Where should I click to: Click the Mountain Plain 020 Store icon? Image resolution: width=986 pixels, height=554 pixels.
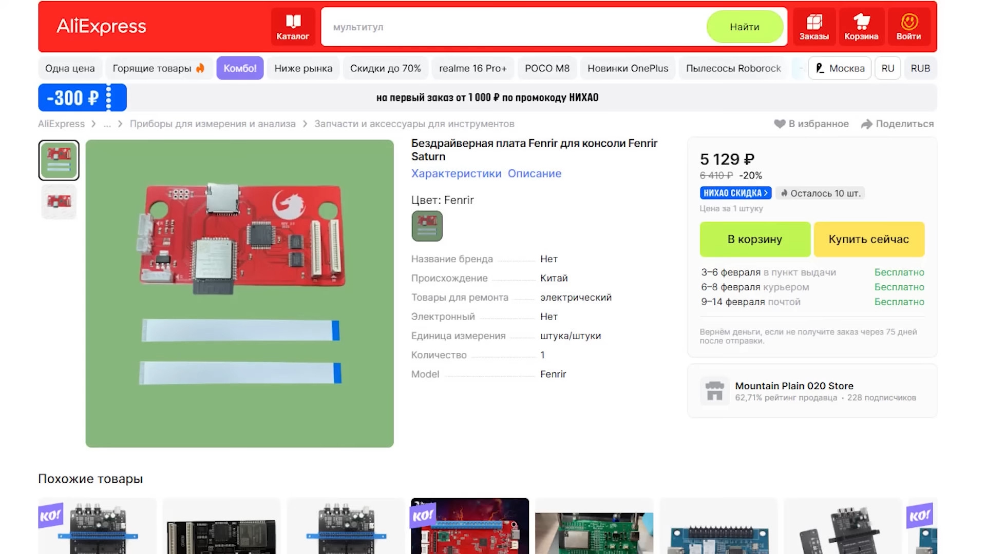(x=714, y=391)
